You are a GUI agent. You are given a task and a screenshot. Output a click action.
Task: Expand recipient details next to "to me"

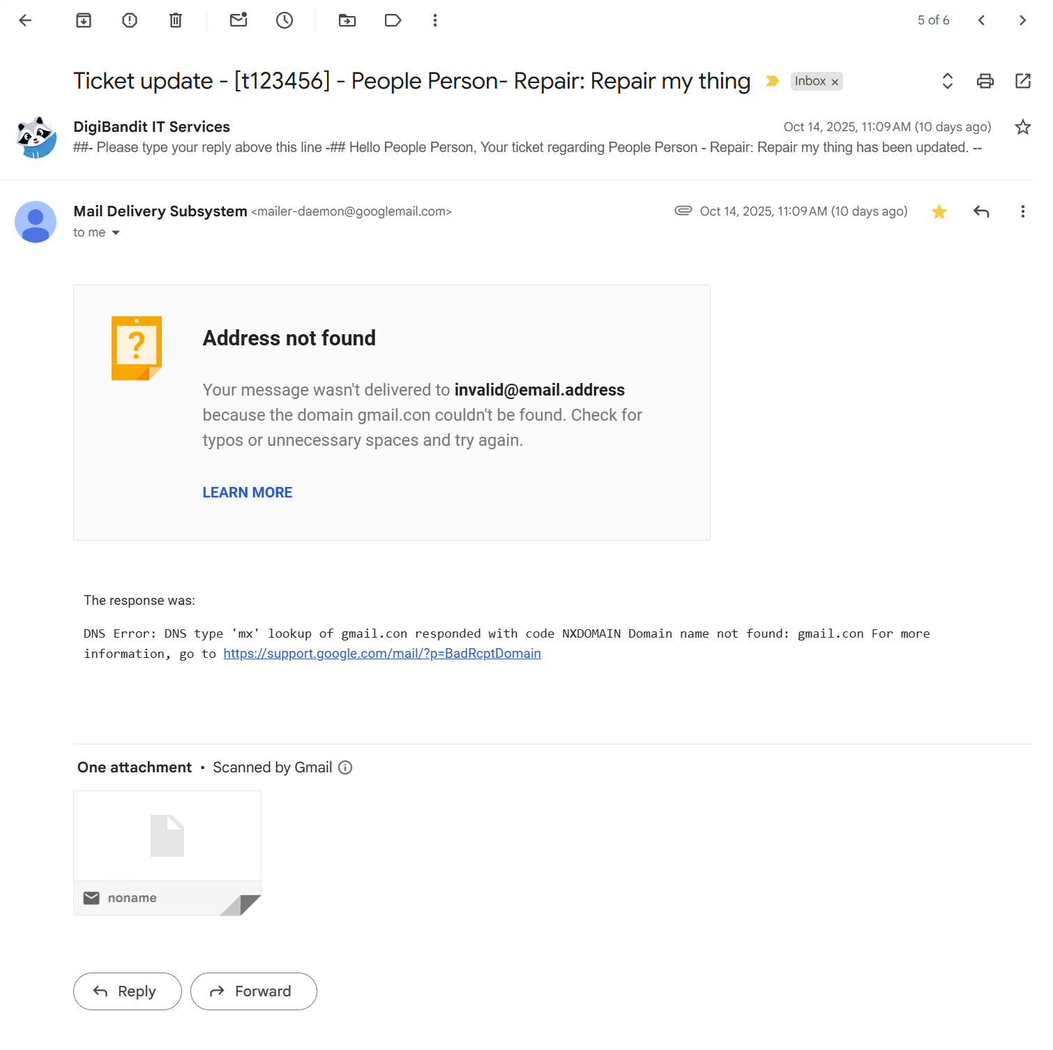tap(116, 233)
